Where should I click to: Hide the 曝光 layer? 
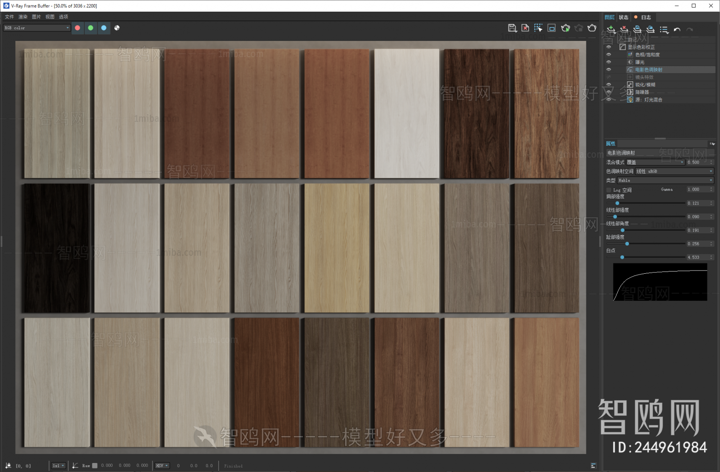click(609, 62)
